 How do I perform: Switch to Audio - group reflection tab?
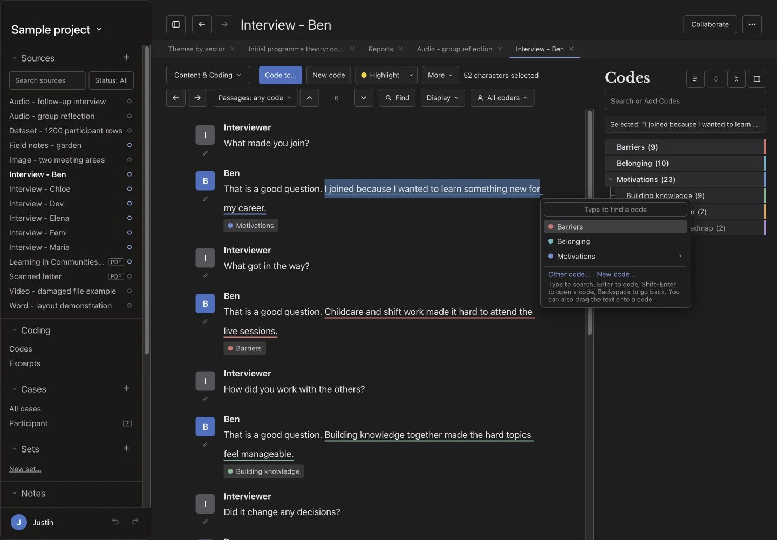pos(454,49)
